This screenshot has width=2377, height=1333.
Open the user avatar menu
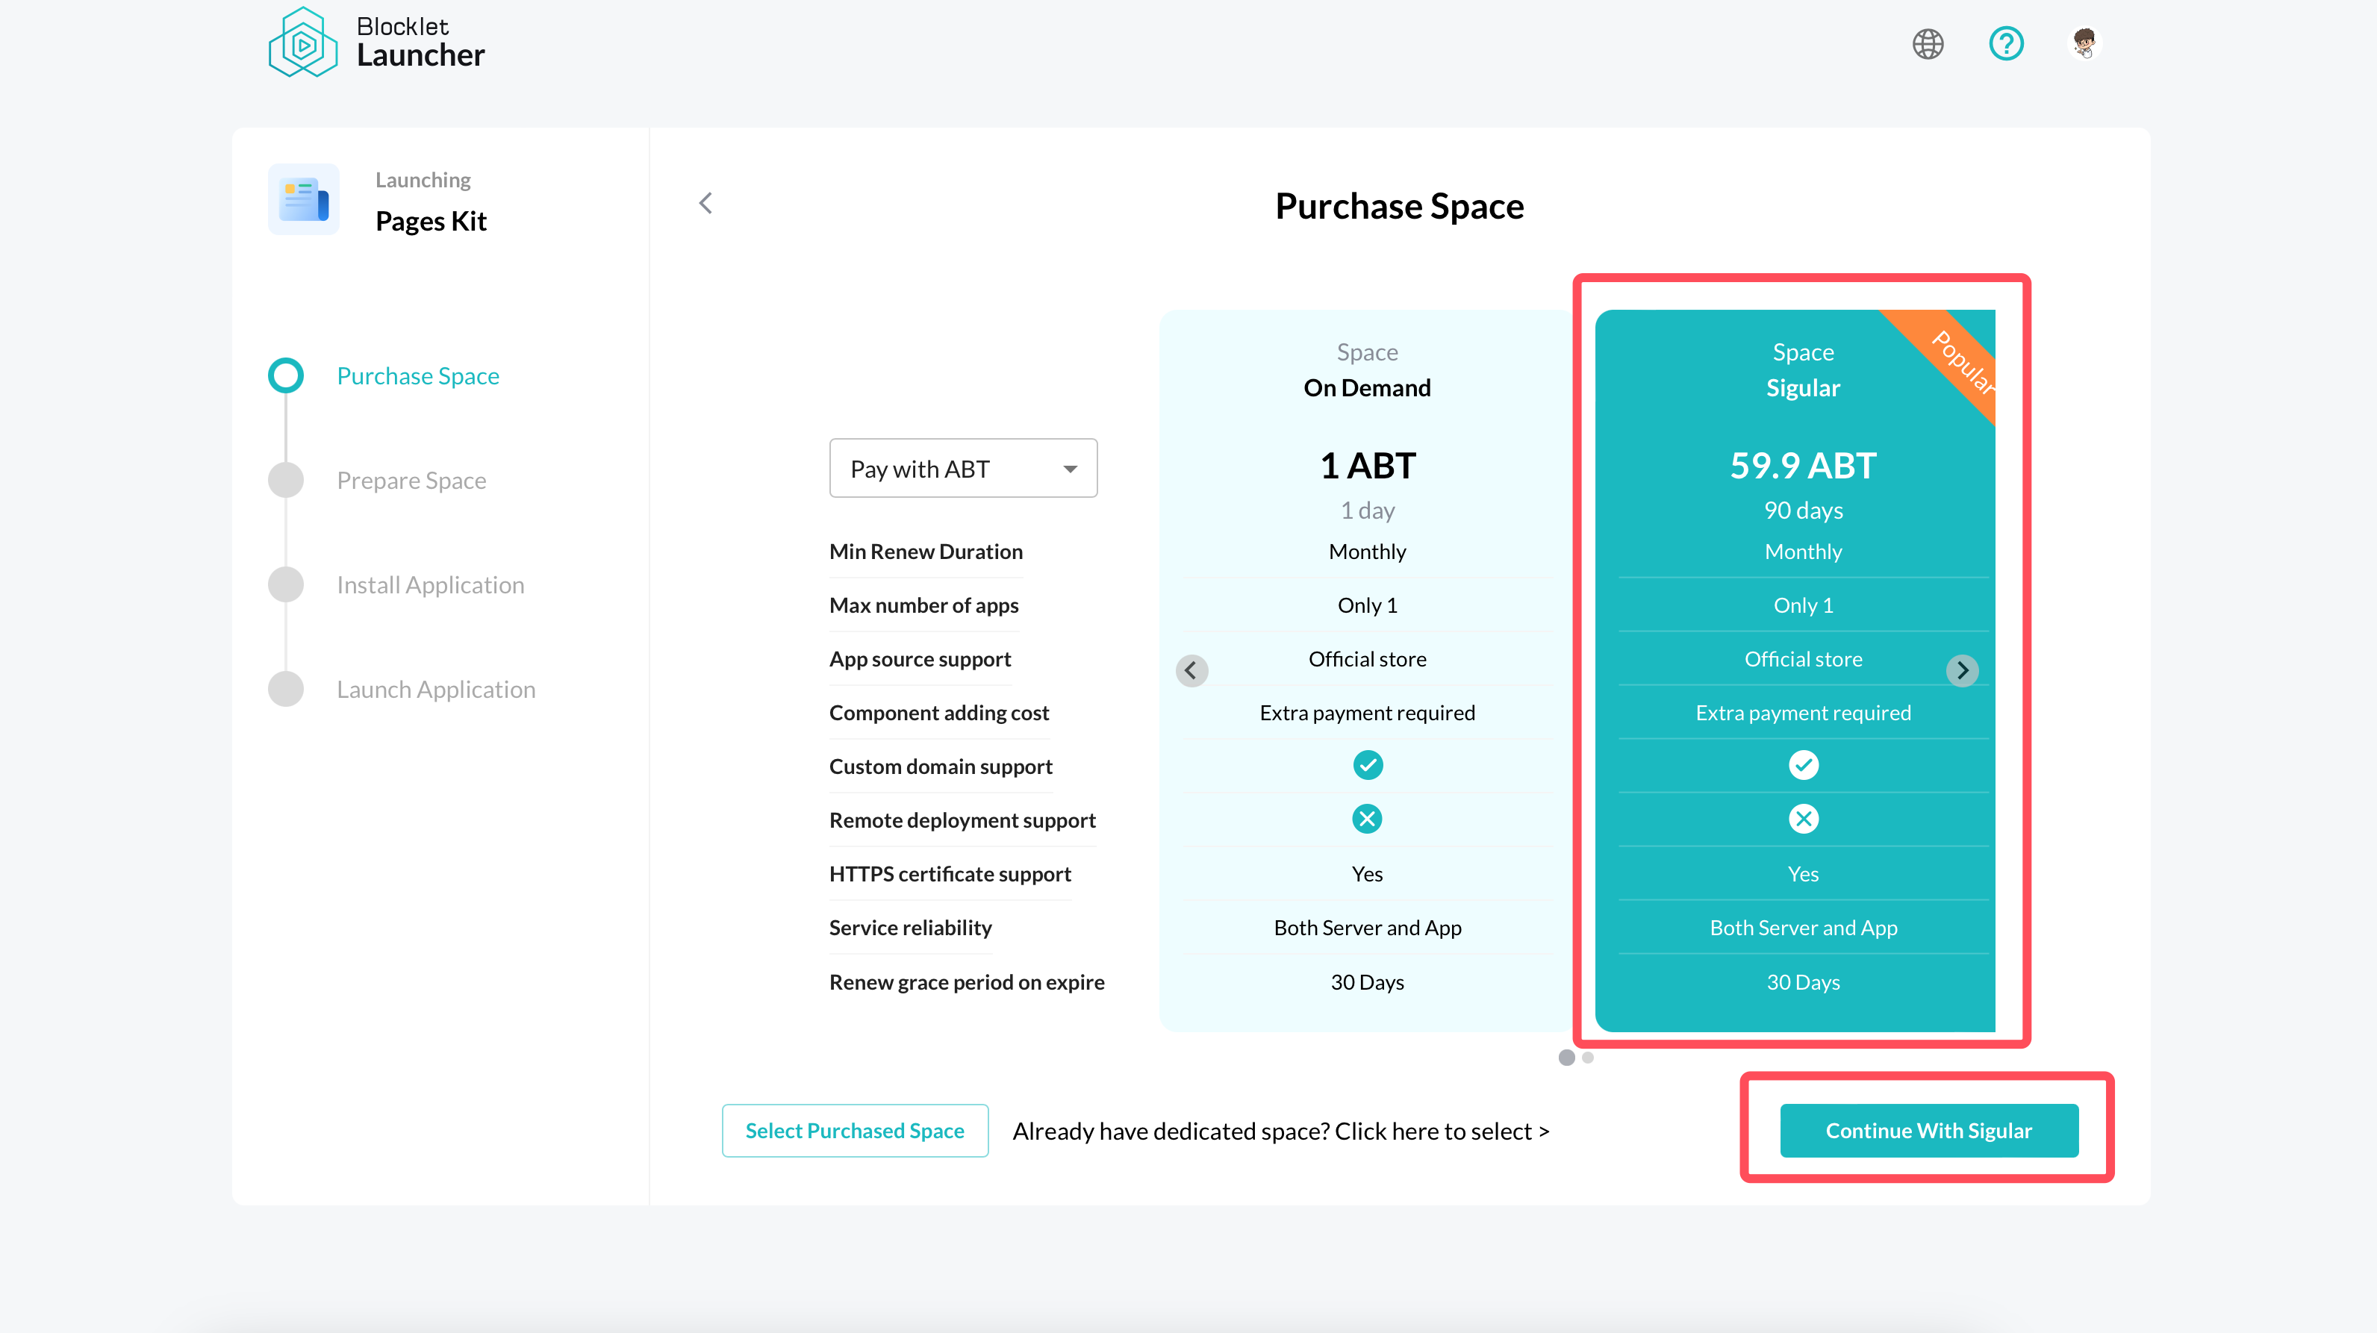[2084, 43]
